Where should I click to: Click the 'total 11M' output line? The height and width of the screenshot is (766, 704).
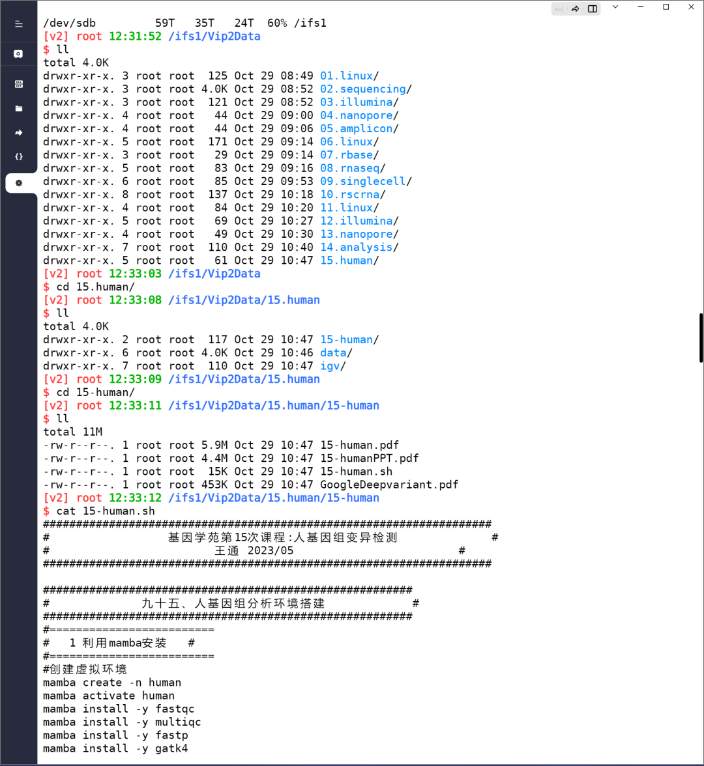click(73, 432)
